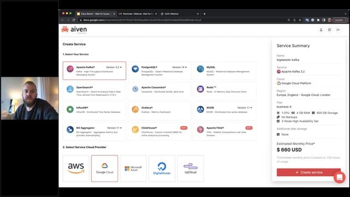
Task: Open the browser extensions puzzle icon
Action: 318,20
